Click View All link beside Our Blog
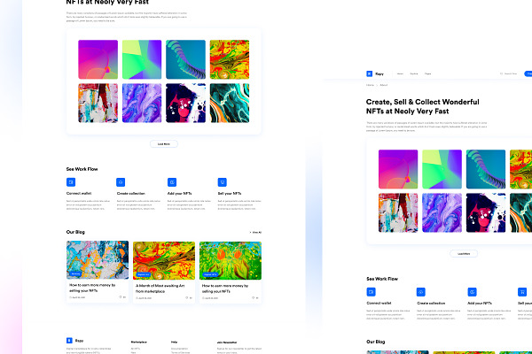The image size is (532, 354). (256, 232)
